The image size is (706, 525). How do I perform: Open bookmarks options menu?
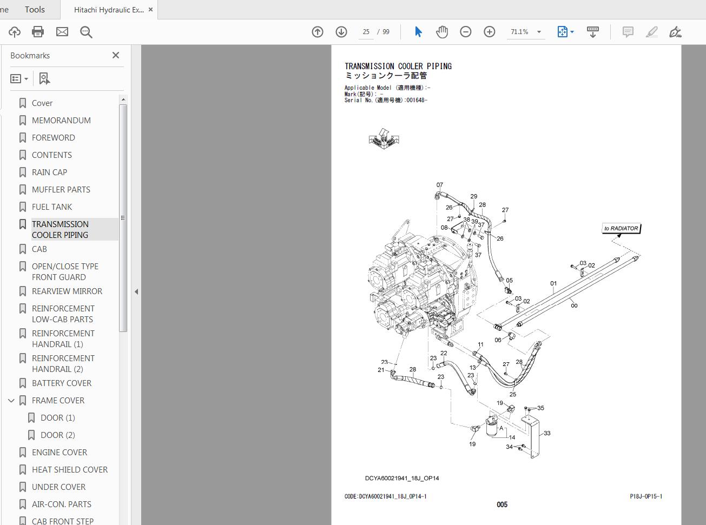click(x=19, y=79)
